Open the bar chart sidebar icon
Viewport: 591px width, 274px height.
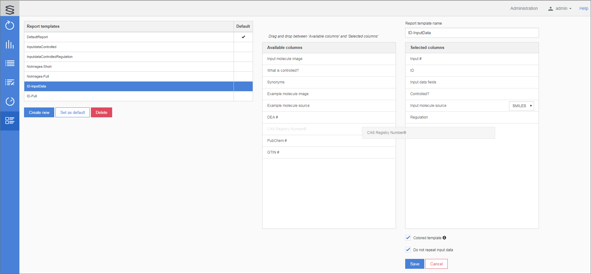click(10, 44)
